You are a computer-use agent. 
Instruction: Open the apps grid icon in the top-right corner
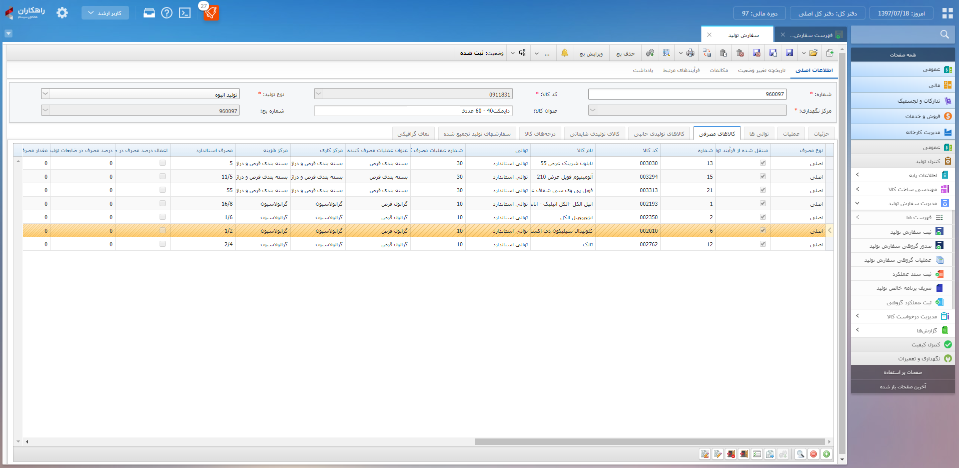947,14
